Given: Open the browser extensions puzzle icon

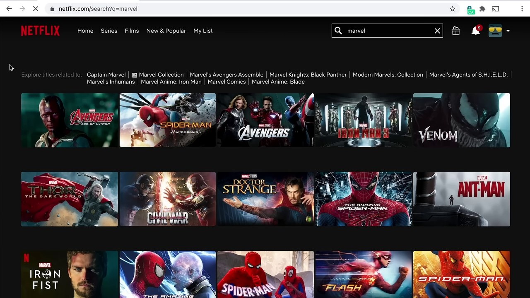Looking at the screenshot, I should point(482,9).
